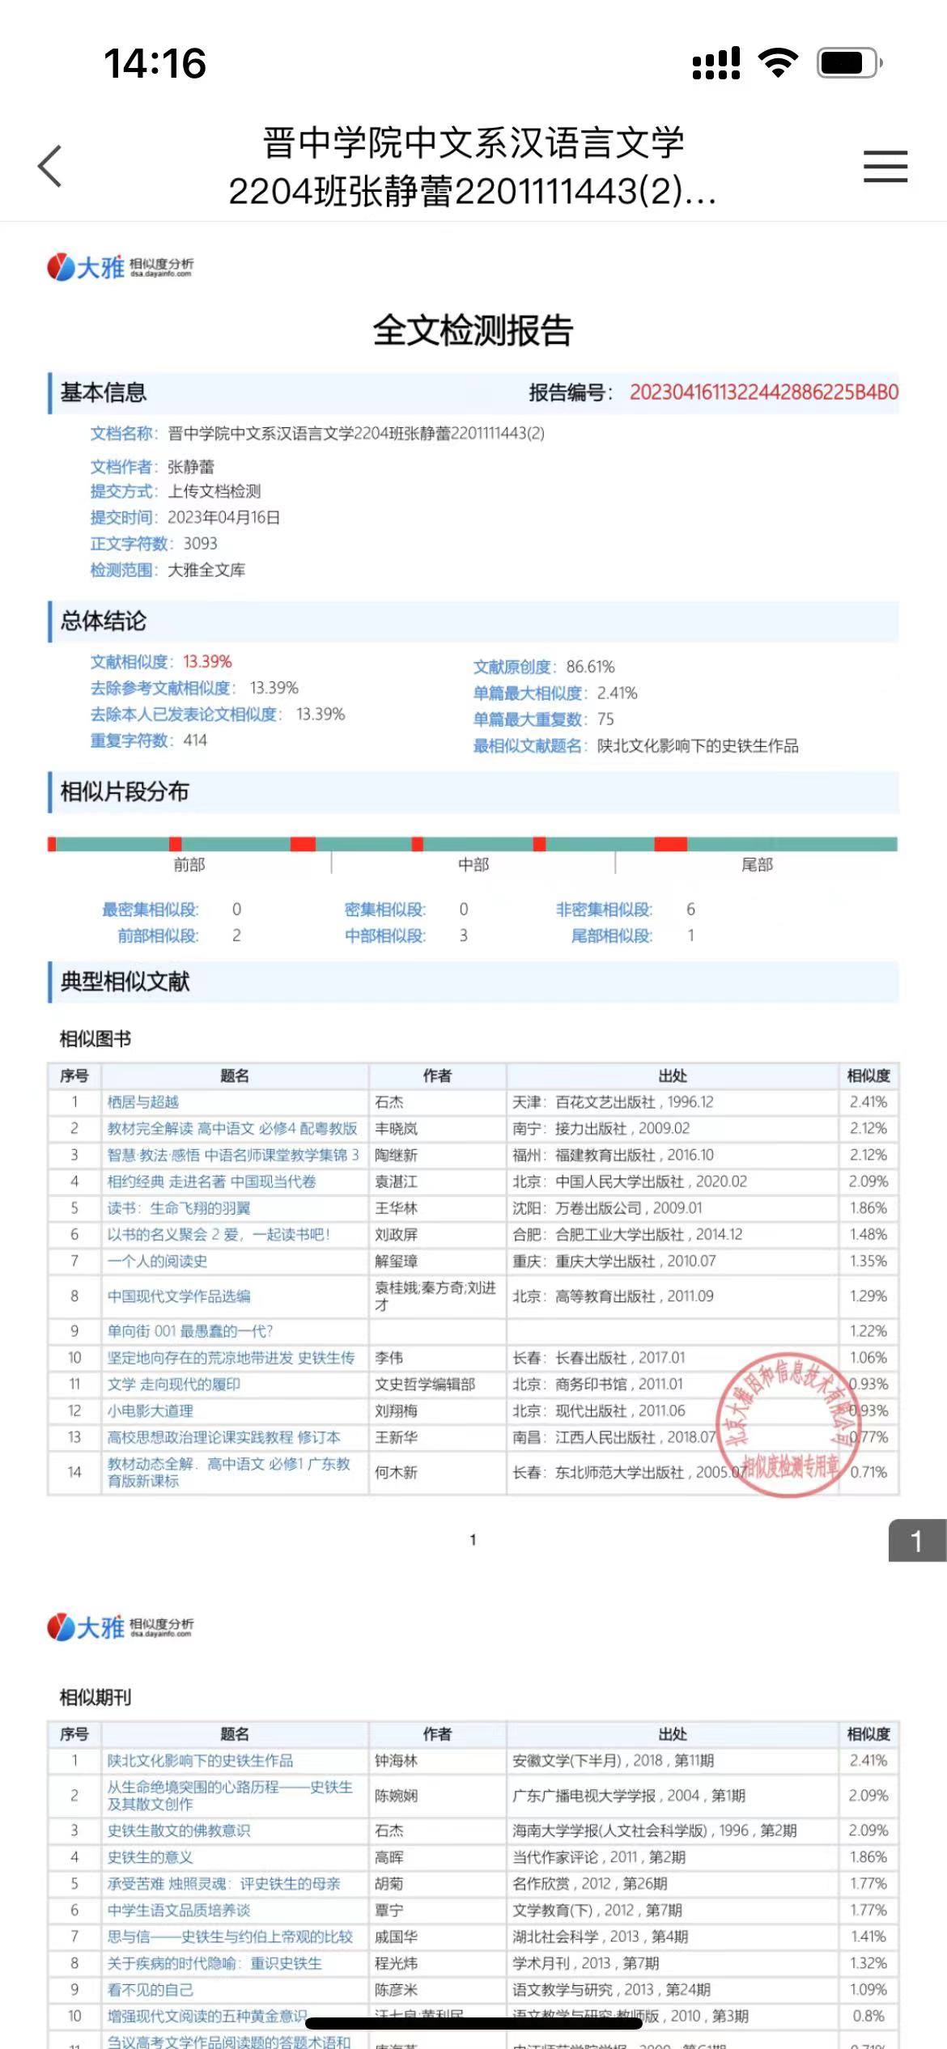Tap the 全文检测报告 main title

(x=473, y=330)
